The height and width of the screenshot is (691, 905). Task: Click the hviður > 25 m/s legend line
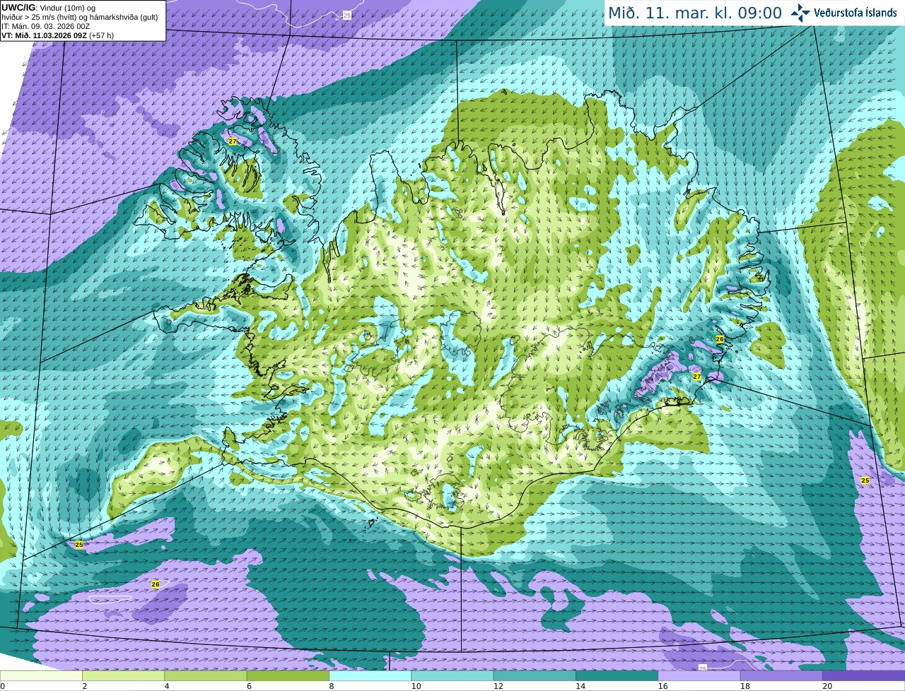(x=80, y=17)
